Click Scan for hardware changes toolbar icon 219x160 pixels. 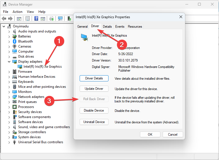click(60, 18)
